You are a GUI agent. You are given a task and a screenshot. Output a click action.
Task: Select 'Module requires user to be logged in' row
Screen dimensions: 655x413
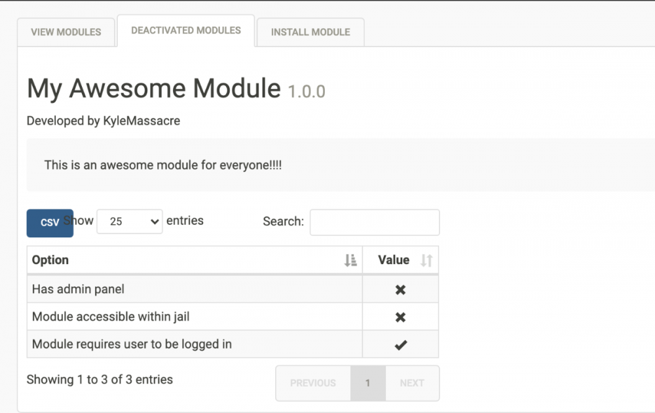click(132, 344)
